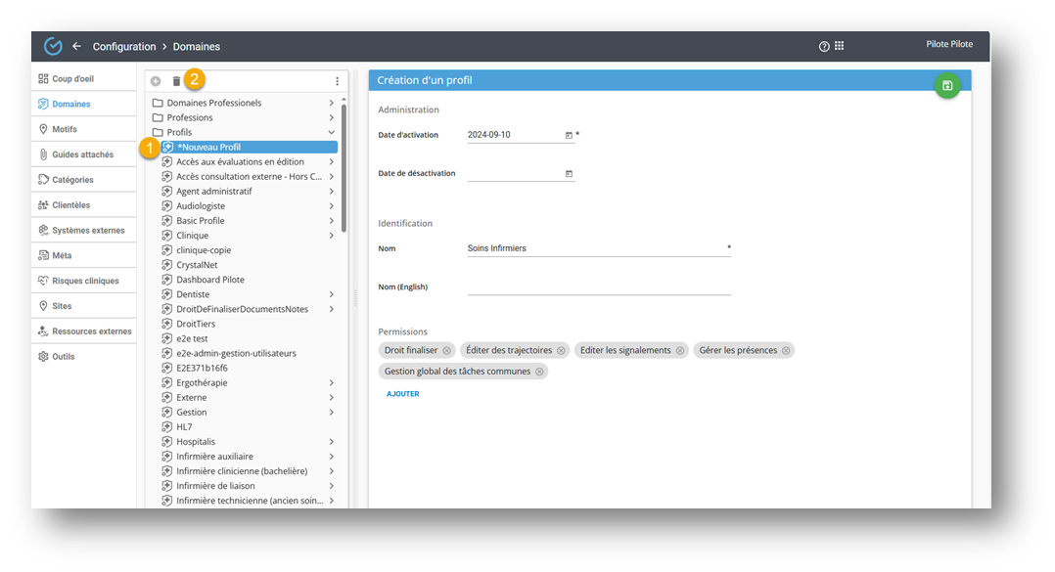Remove Gestion global des tâches communes chip

(539, 372)
